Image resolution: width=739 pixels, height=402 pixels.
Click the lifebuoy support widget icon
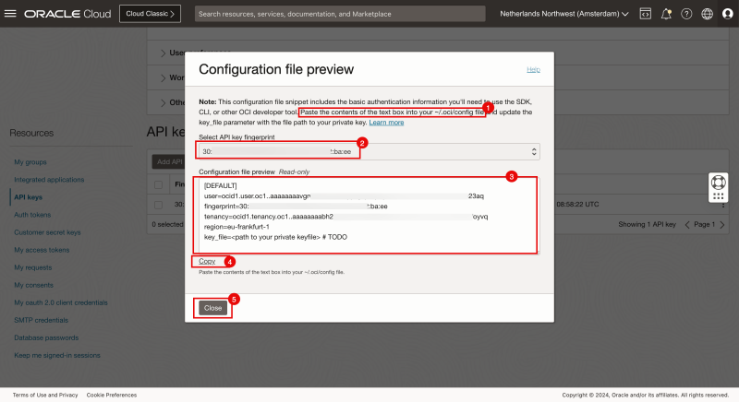pos(720,181)
